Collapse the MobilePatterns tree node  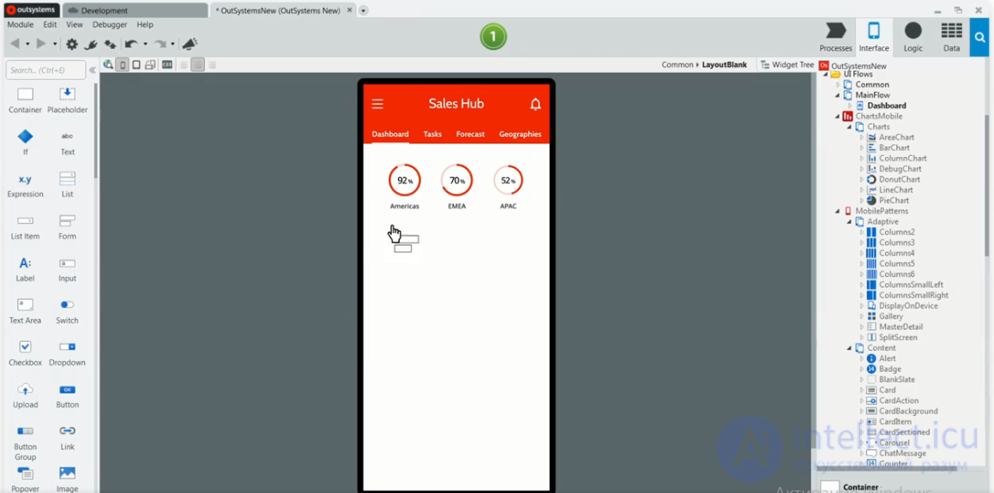[839, 211]
